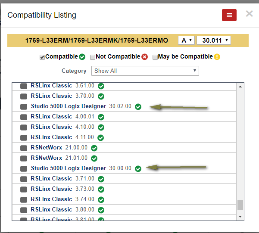Open the firmware version 30.011 dropdown
The width and height of the screenshot is (259, 233).
tap(214, 40)
